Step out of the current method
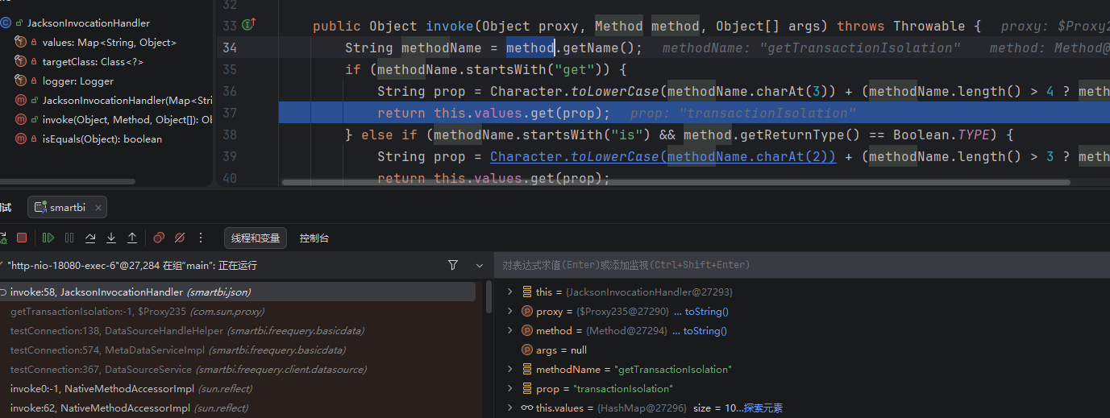The image size is (1110, 418). tap(132, 238)
